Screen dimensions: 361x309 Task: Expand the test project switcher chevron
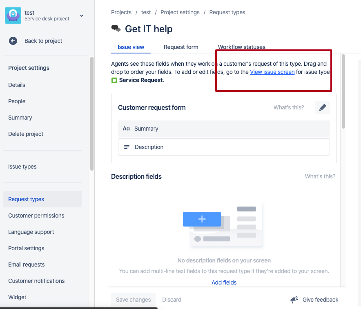[x=82, y=16]
